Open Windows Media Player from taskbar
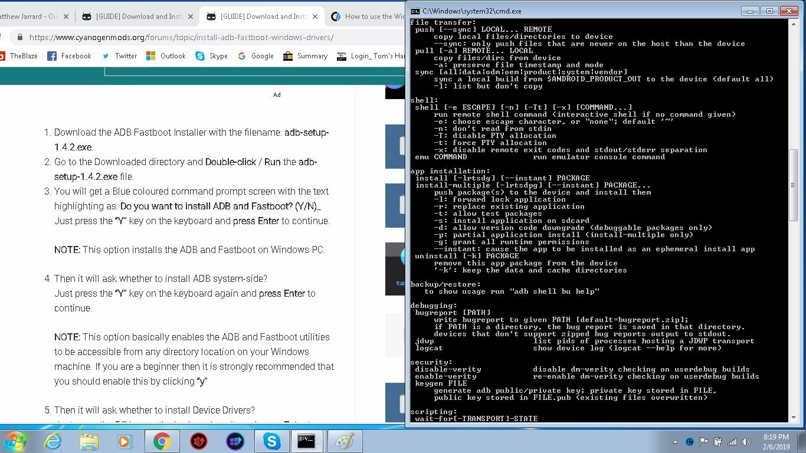This screenshot has width=806, height=453. point(125,441)
